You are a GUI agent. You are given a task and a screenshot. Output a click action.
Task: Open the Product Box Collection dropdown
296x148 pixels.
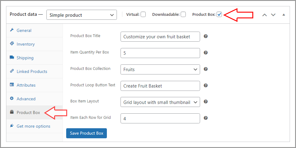point(160,69)
